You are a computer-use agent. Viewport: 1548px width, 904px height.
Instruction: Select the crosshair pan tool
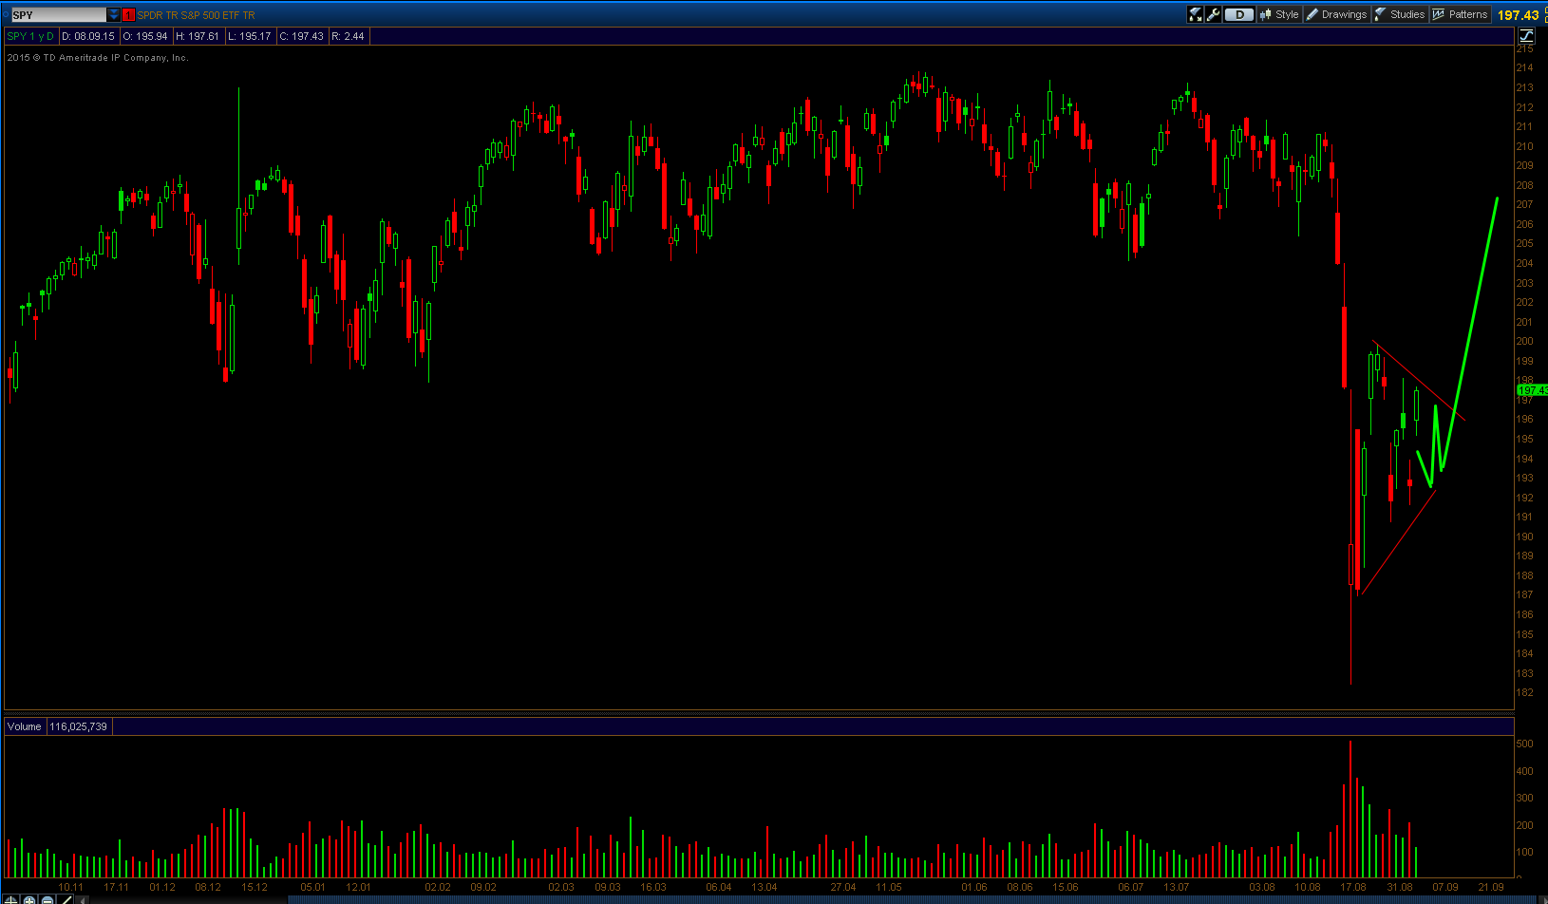pos(11,898)
